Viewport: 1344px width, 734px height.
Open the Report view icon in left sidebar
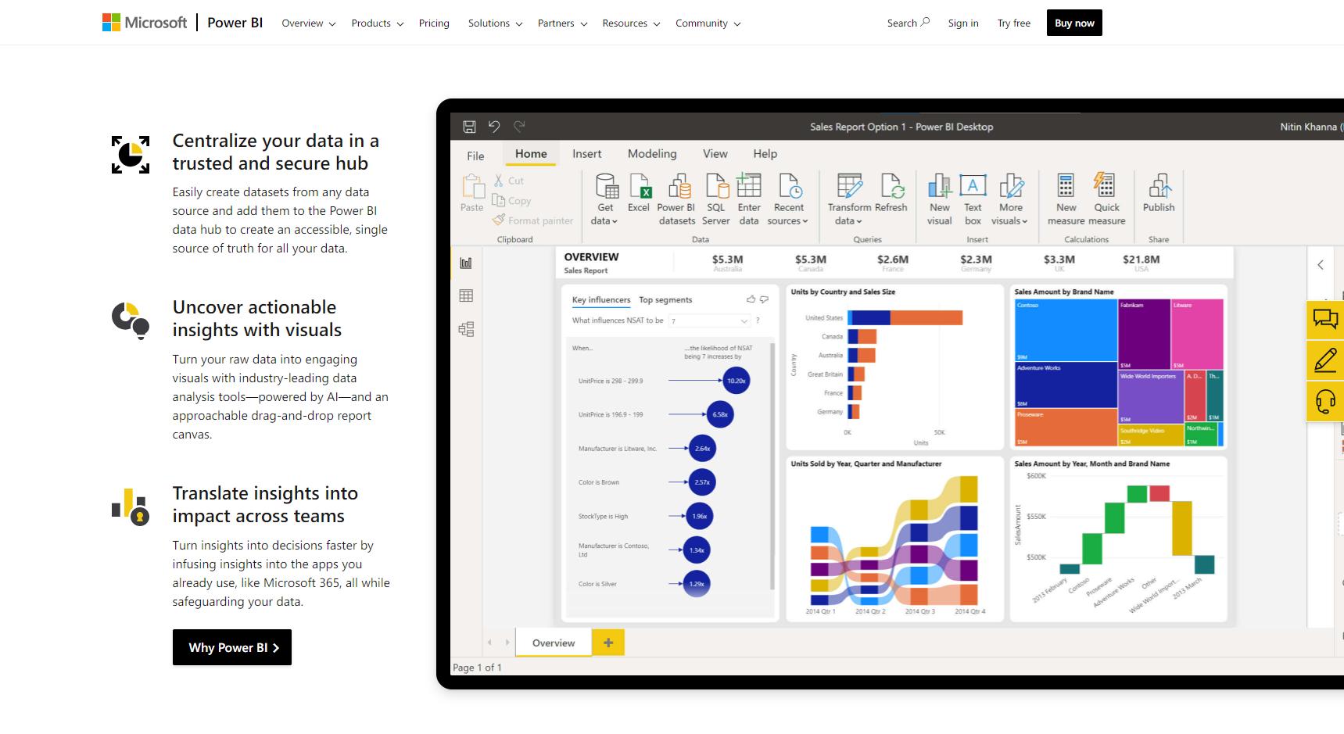pyautogui.click(x=466, y=263)
